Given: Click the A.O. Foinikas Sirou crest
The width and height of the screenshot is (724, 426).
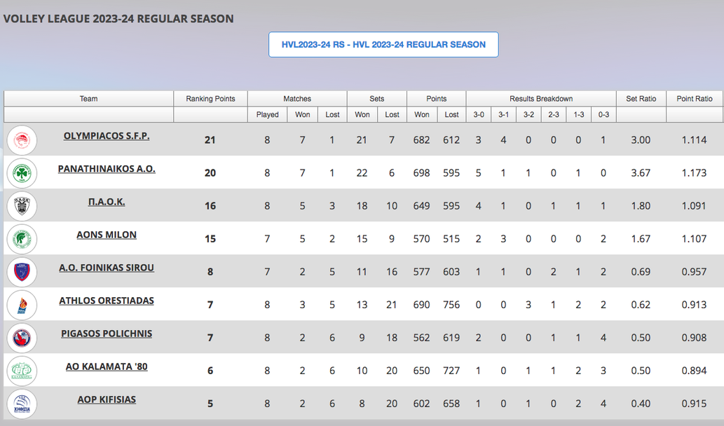Looking at the screenshot, I should point(22,272).
